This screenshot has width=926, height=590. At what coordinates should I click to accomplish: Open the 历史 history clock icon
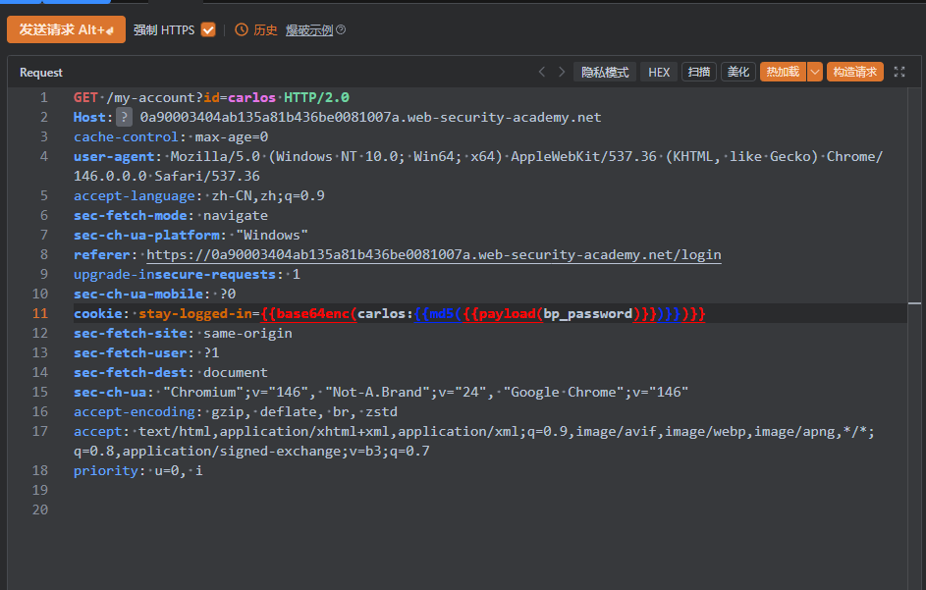pyautogui.click(x=242, y=29)
